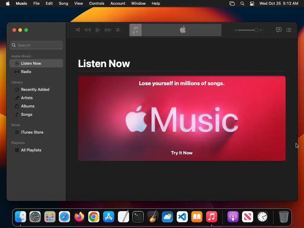
Task: Open the Clock app from the Dock
Action: click(x=262, y=216)
